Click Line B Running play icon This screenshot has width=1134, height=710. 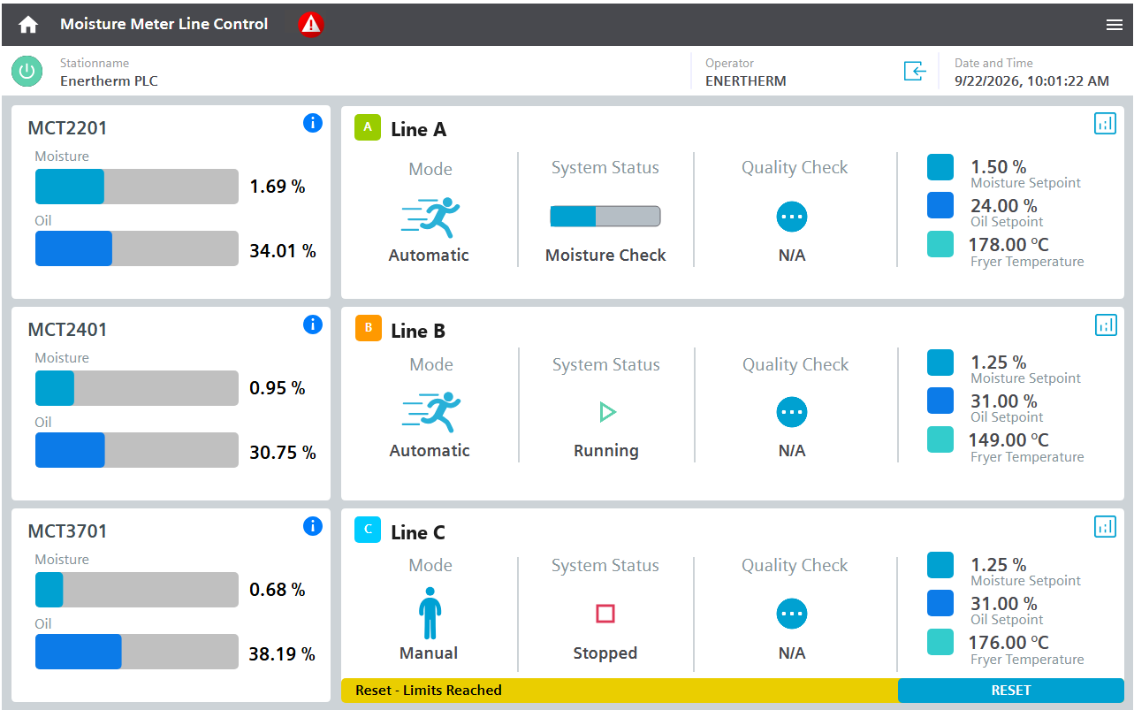[607, 412]
